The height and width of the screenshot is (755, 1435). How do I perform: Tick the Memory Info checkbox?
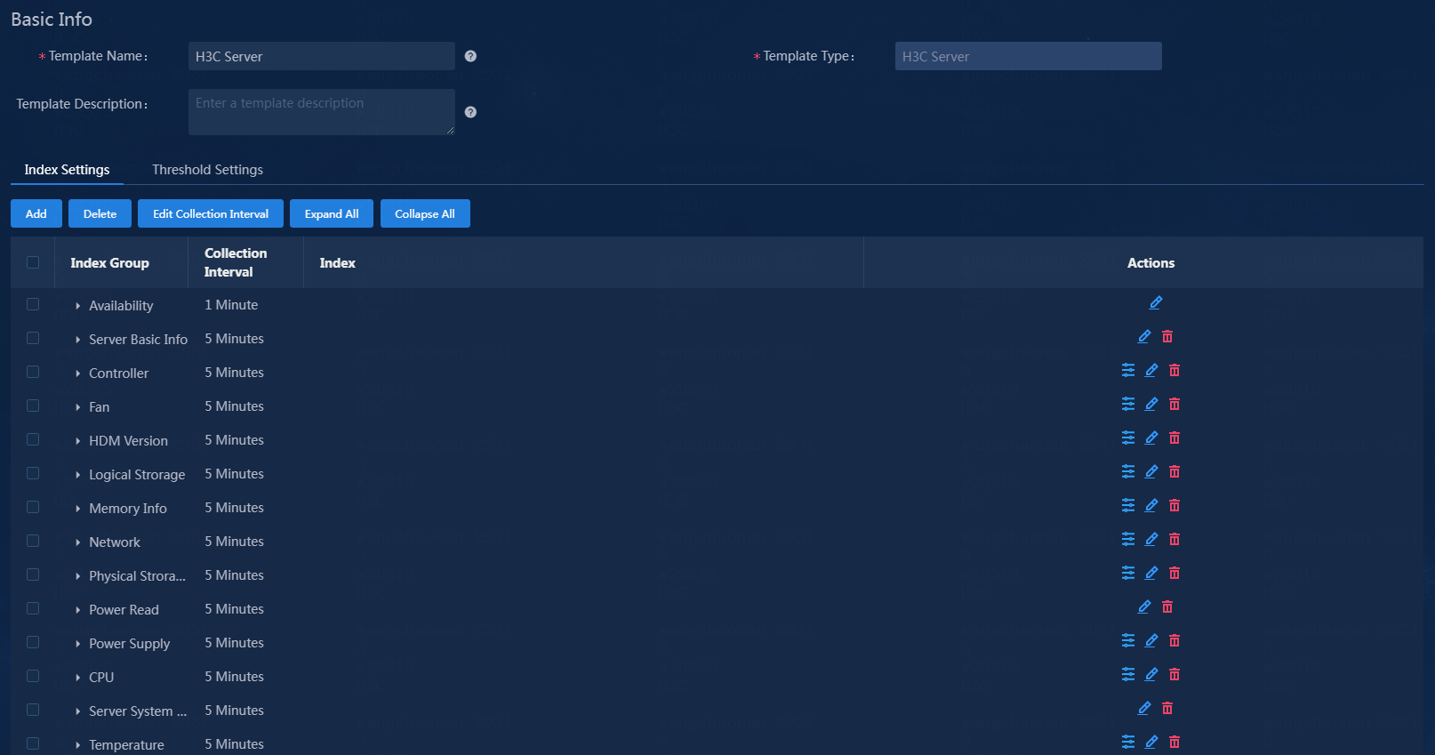pos(33,507)
